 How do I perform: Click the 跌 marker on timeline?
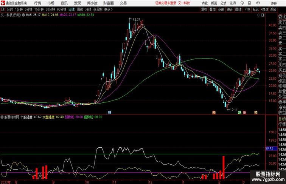(x=239, y=113)
